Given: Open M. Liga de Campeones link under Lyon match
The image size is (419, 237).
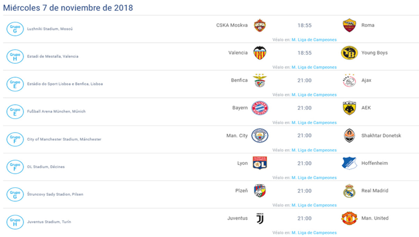Looking at the screenshot, I should point(314,178).
